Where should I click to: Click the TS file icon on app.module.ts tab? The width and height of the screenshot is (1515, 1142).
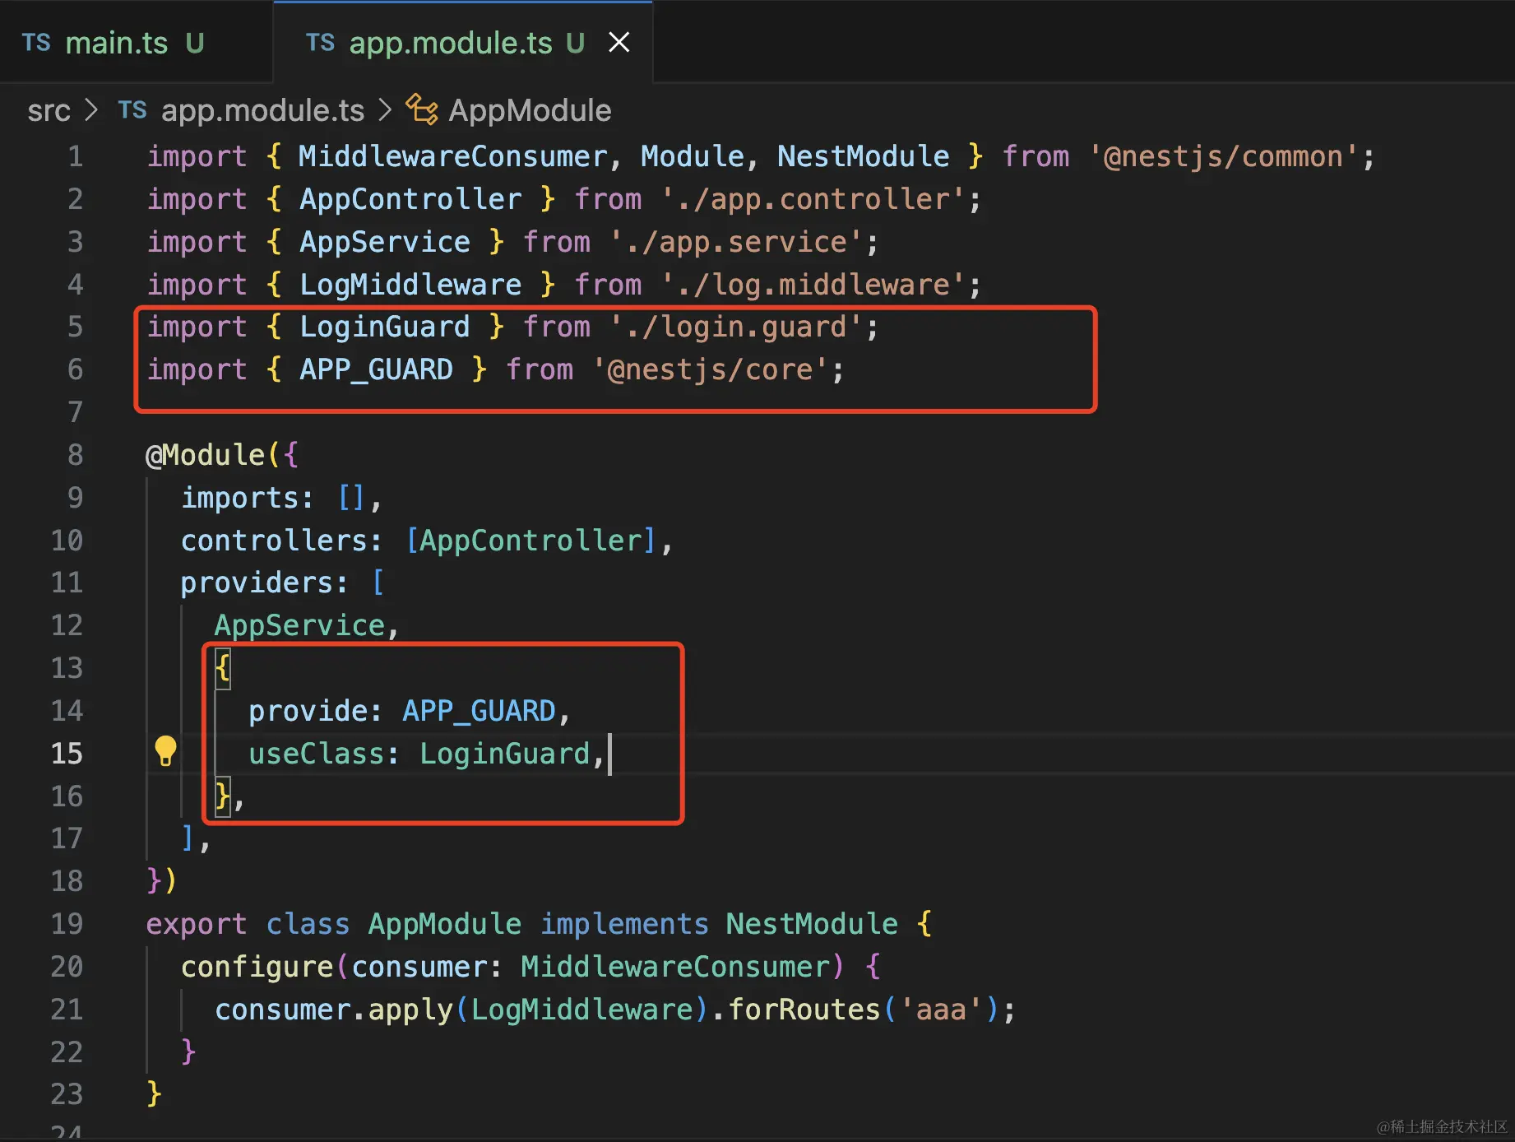pyautogui.click(x=320, y=43)
